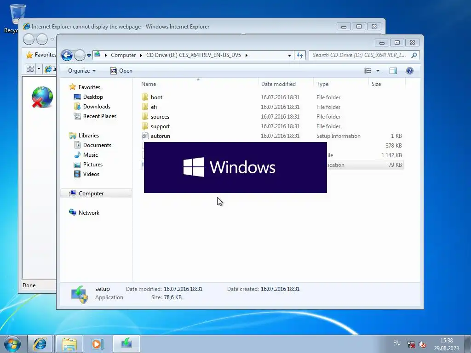
Task: Click inside Search CD Drive box
Action: (359, 55)
